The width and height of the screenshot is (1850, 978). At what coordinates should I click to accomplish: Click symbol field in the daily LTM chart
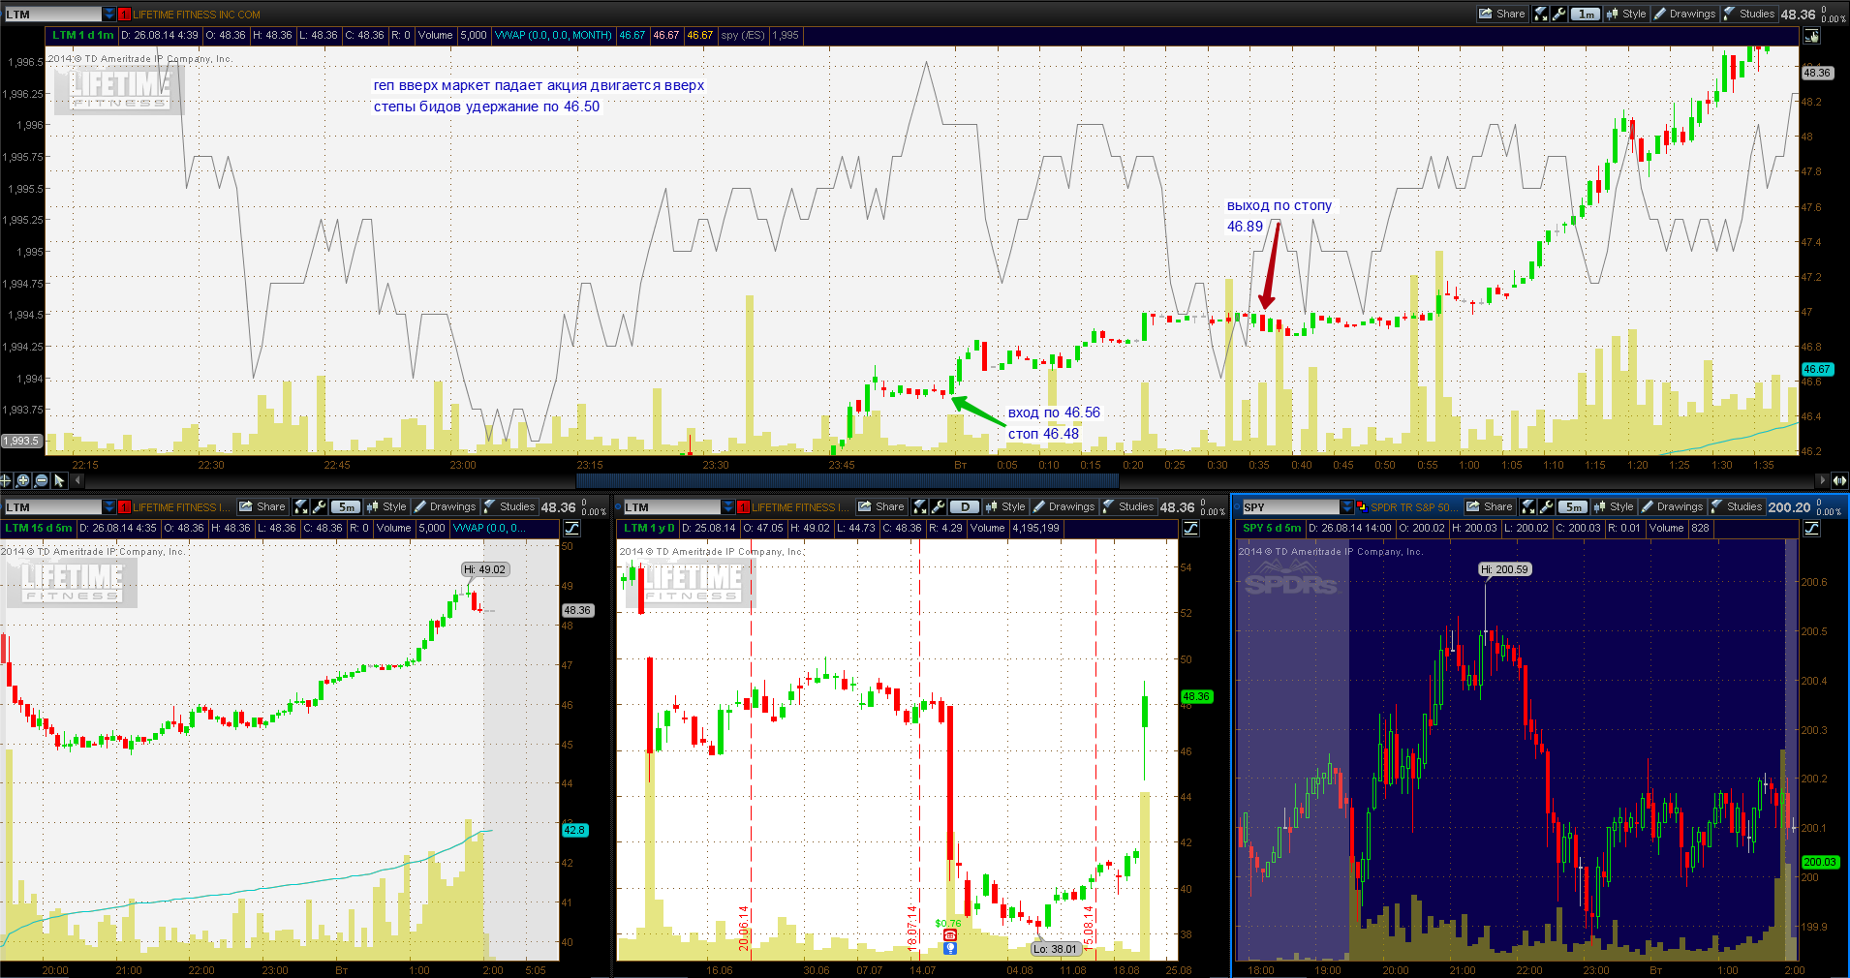click(672, 506)
